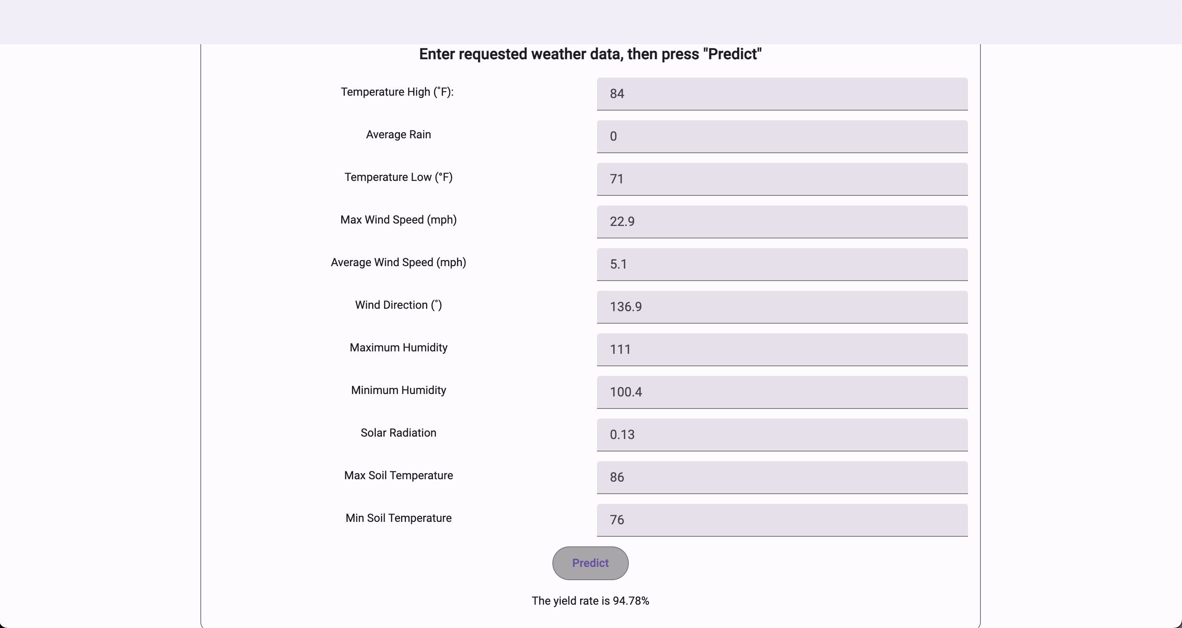Click the "Enter requested weather data" heading
The height and width of the screenshot is (628, 1182).
pyautogui.click(x=590, y=54)
